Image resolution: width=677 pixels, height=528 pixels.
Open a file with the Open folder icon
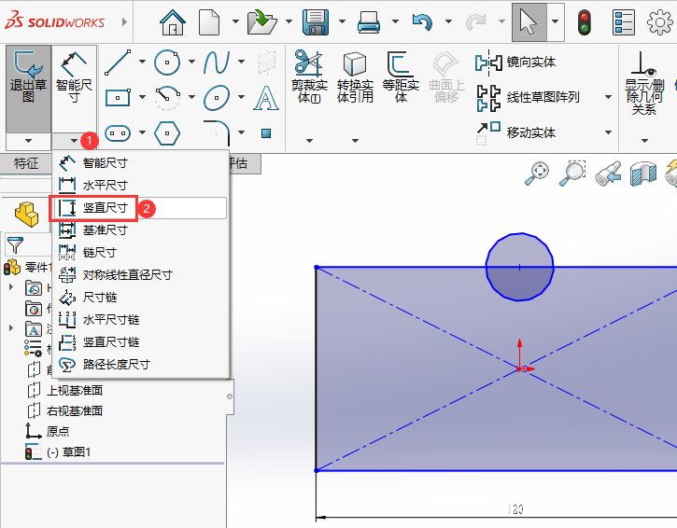261,21
